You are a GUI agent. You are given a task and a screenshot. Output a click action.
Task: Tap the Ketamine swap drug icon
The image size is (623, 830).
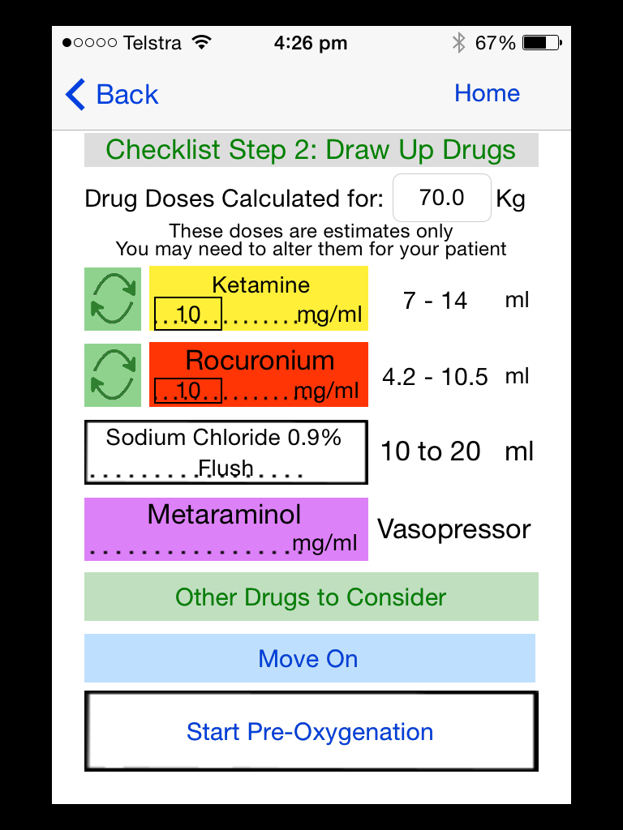(113, 299)
